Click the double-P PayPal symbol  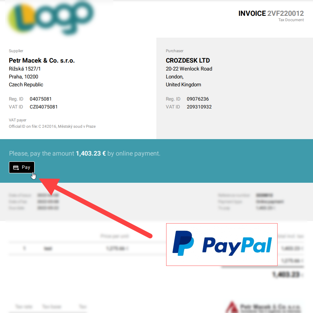pos(183,243)
